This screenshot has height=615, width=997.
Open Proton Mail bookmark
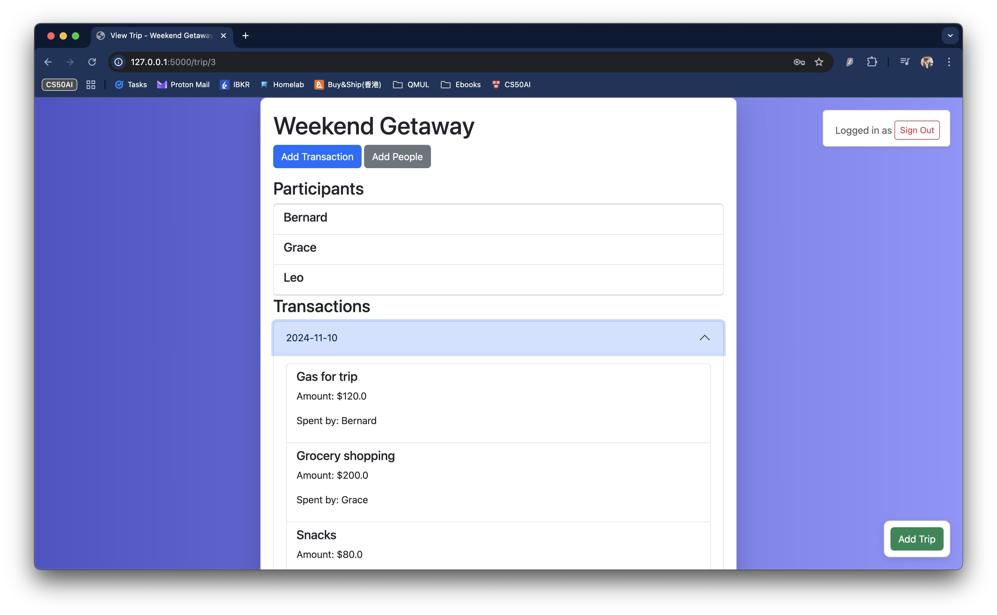pos(184,85)
